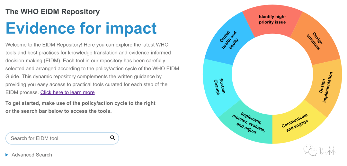Click the 'Evidence for impact' heading
This screenshot has height=166, width=347.
(81, 28)
